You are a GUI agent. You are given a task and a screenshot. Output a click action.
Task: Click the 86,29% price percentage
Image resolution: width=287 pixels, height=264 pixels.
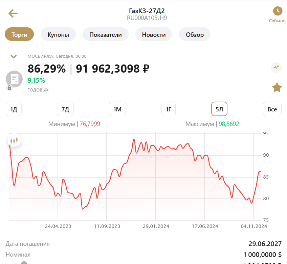click(47, 69)
